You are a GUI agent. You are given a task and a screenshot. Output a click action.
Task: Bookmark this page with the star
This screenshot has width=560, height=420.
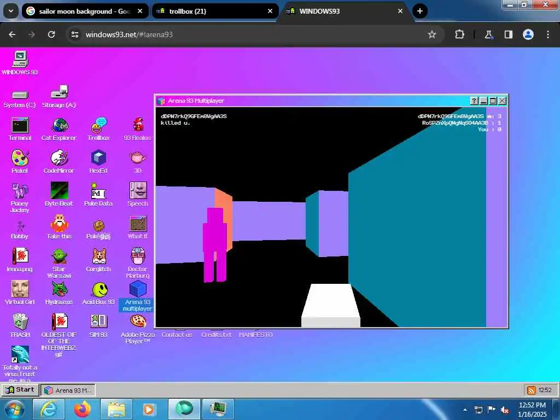click(432, 34)
